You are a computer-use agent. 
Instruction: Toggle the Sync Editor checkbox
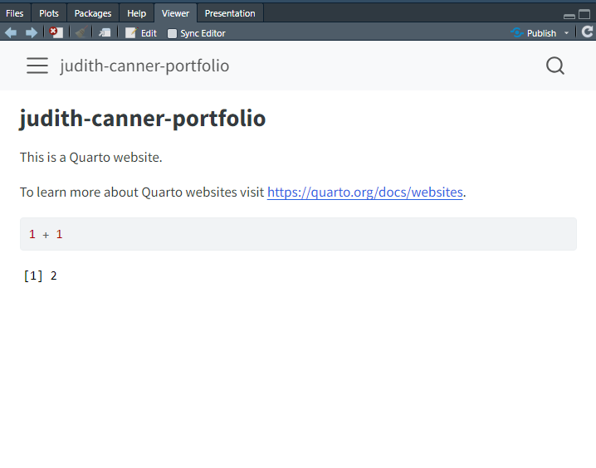[x=172, y=33]
